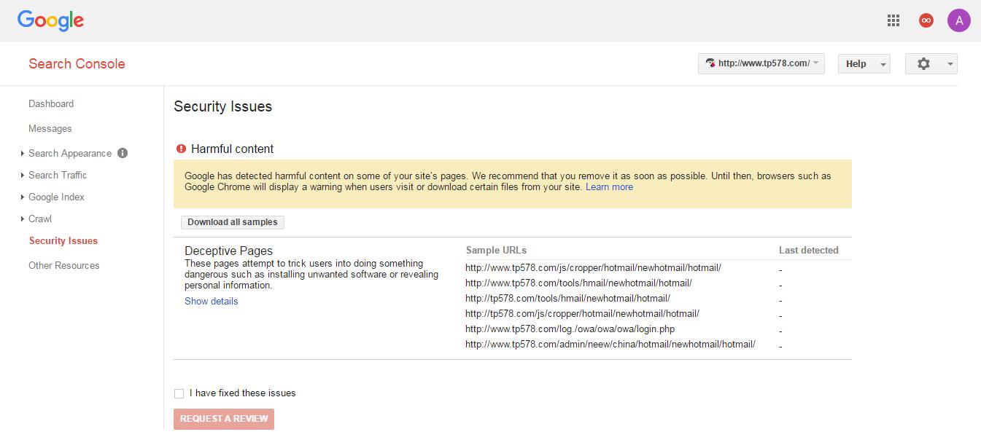Expand the Google Index menu arrow

point(22,197)
